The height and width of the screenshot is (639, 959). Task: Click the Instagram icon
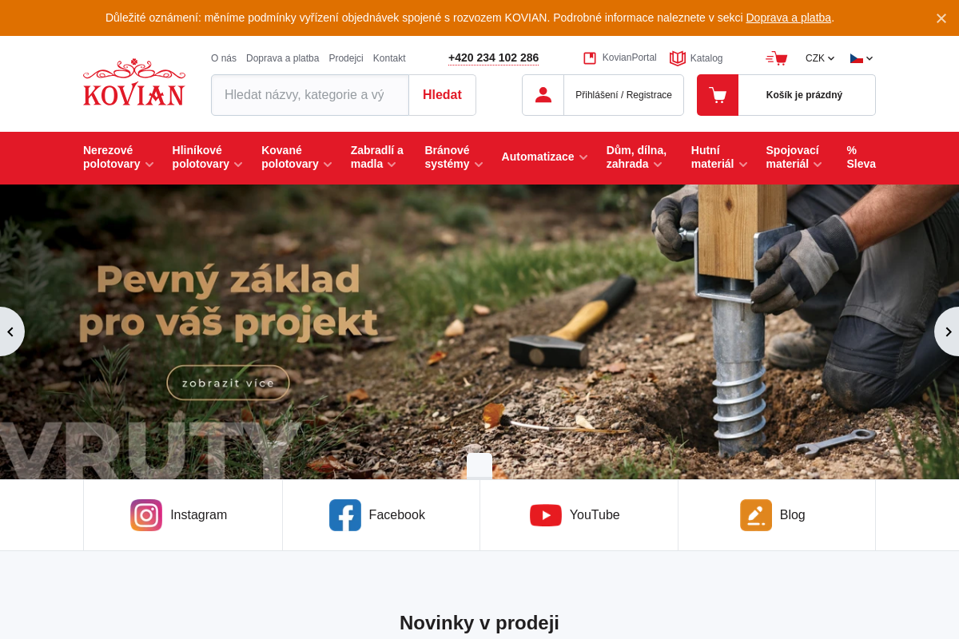[x=146, y=515]
